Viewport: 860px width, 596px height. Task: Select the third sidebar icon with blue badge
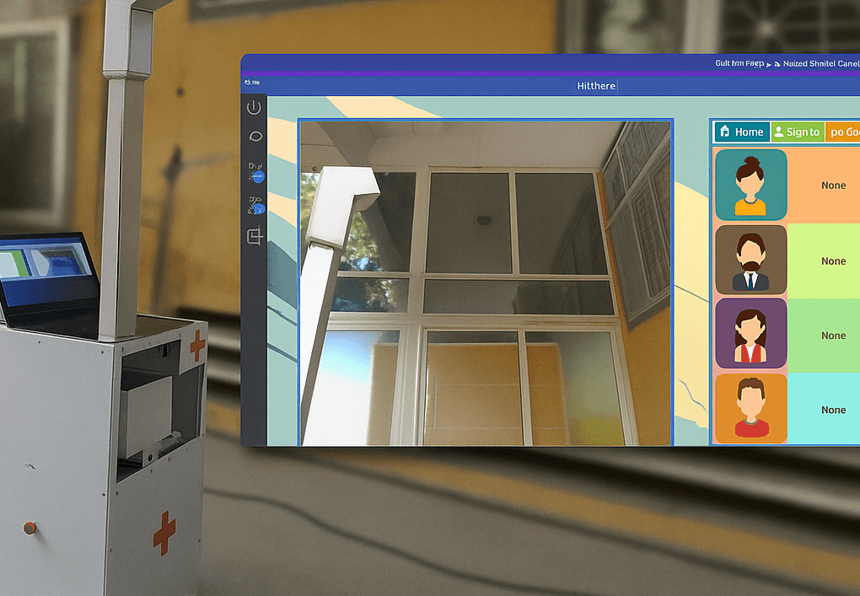point(255,172)
